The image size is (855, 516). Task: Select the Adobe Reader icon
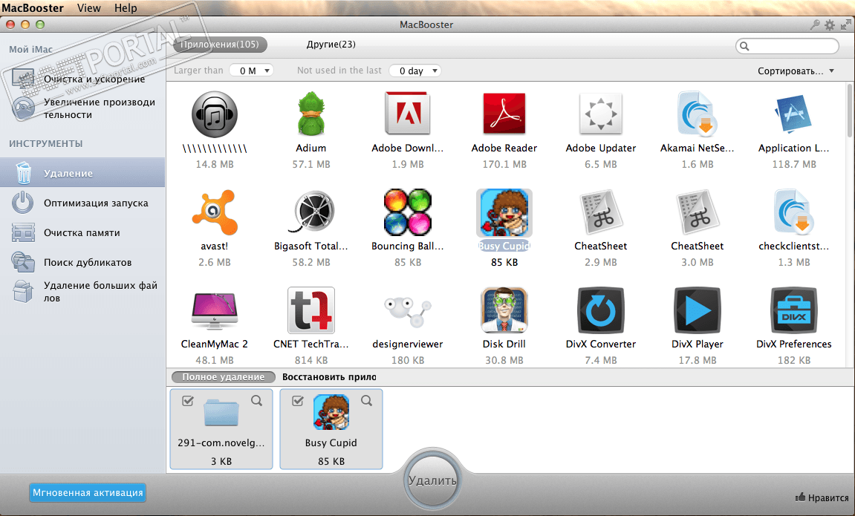coord(504,114)
